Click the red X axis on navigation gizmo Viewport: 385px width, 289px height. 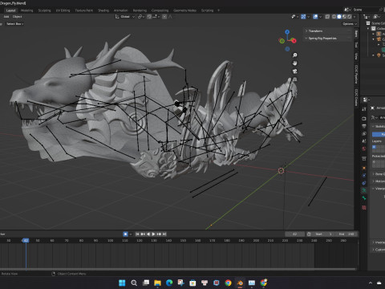[x=294, y=41]
